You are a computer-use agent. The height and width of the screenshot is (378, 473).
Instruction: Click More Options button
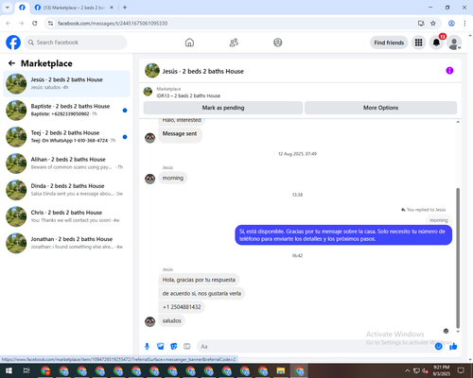pos(380,108)
